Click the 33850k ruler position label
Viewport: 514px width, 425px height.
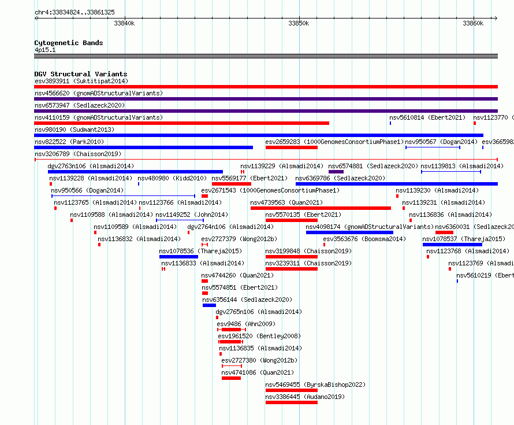(x=299, y=23)
